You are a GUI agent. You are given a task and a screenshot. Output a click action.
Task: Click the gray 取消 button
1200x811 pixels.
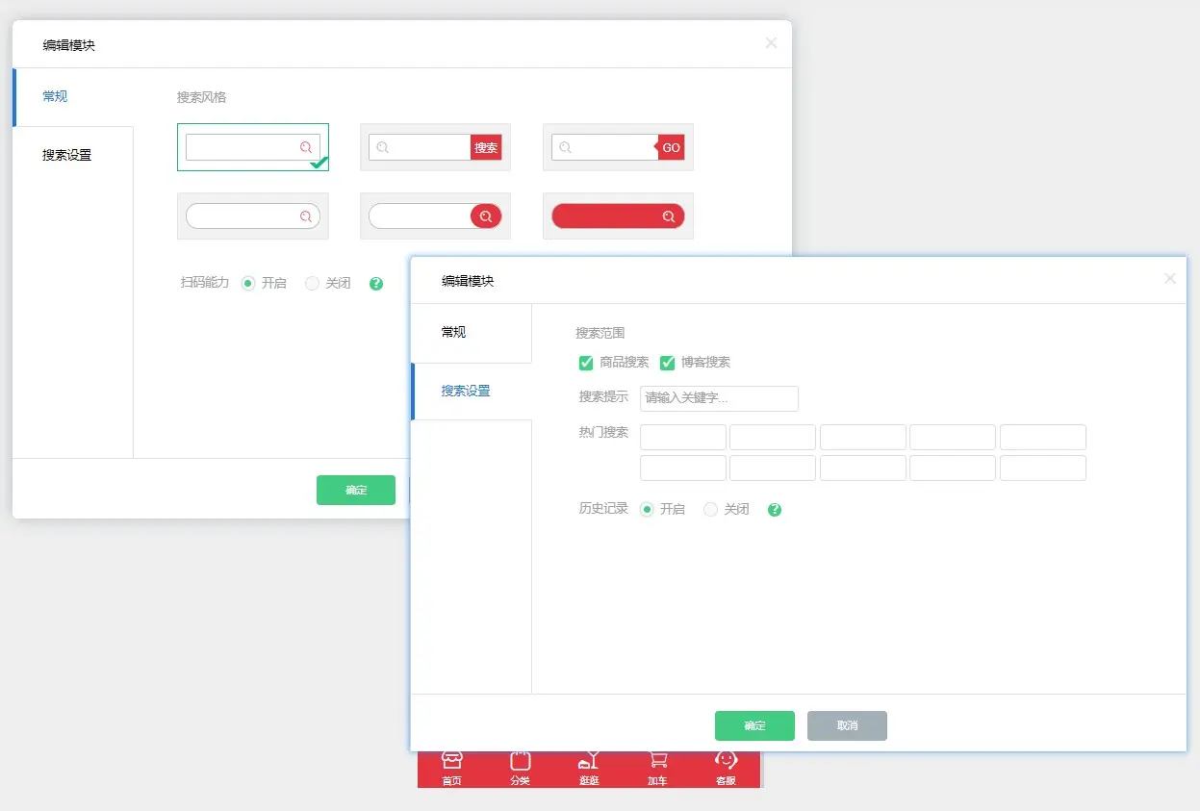847,725
